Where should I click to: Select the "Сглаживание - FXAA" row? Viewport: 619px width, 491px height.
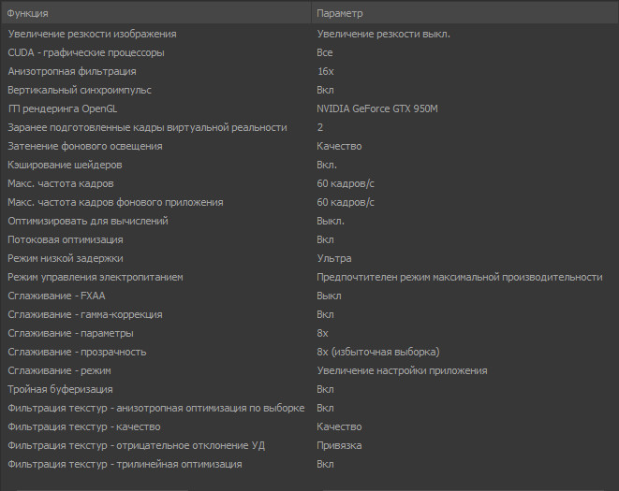(56, 296)
